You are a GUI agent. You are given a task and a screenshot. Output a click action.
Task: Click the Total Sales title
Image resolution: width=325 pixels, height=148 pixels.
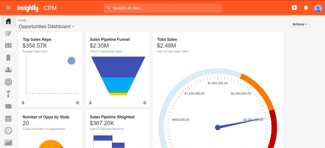pos(167,39)
